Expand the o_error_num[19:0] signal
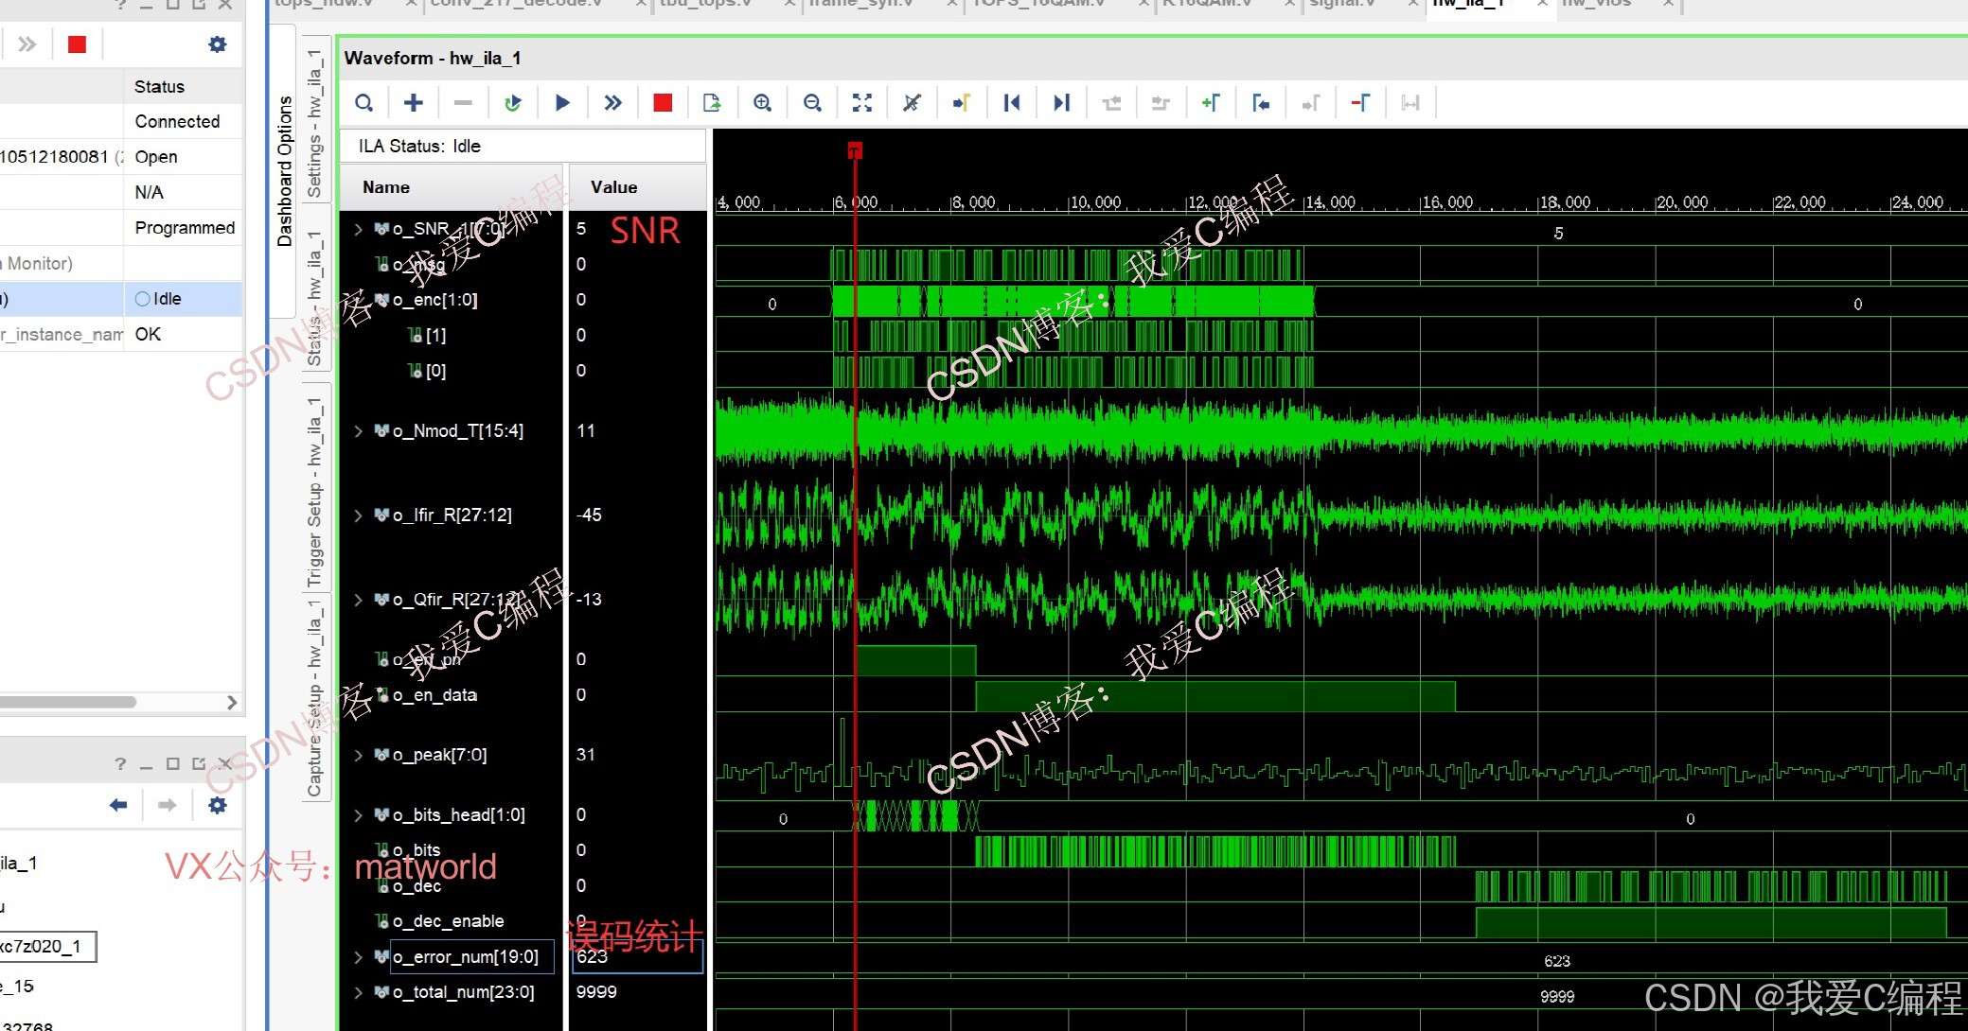This screenshot has height=1031, width=1968. click(358, 956)
